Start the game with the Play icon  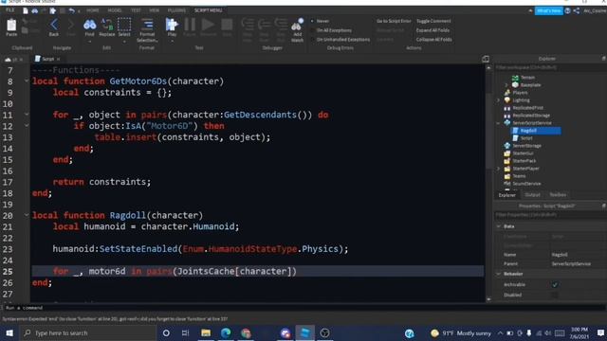pyautogui.click(x=172, y=25)
